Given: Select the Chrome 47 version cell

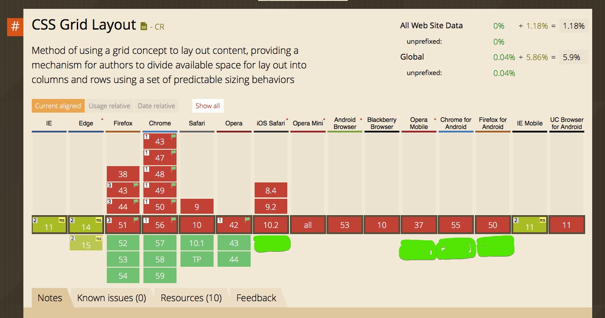Looking at the screenshot, I should tap(160, 158).
